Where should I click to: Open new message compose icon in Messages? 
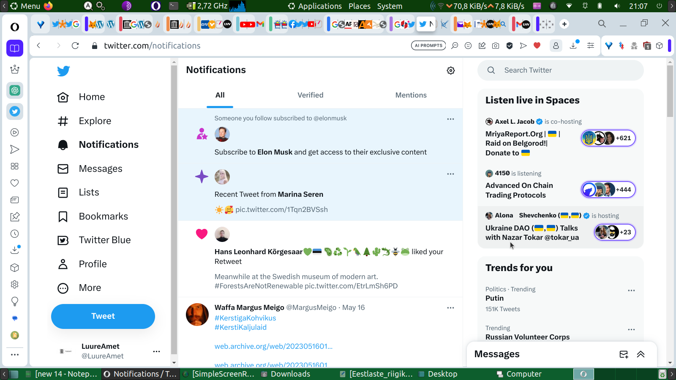pos(624,354)
